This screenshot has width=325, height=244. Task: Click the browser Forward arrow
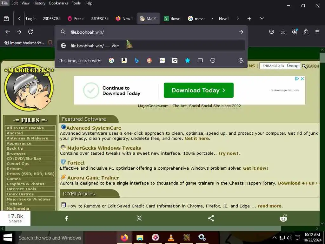pos(19,32)
